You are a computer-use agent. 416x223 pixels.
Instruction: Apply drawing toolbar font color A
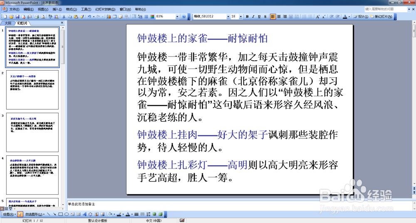128,214
